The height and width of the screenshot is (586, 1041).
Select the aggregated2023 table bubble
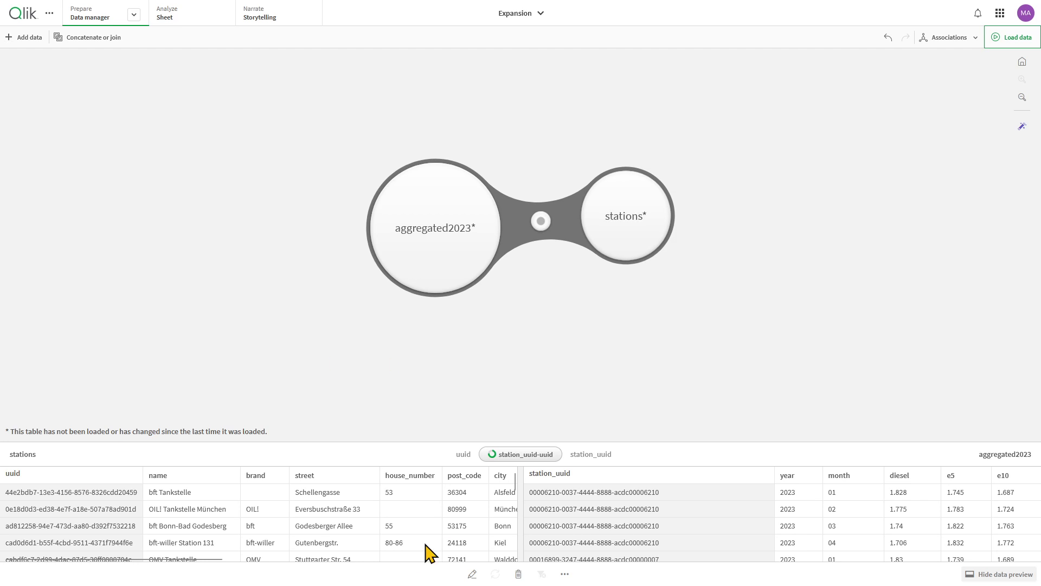434,228
